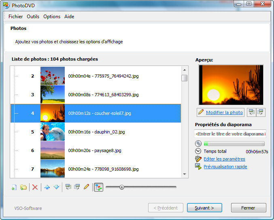Click the Fermer button

[x=248, y=208]
